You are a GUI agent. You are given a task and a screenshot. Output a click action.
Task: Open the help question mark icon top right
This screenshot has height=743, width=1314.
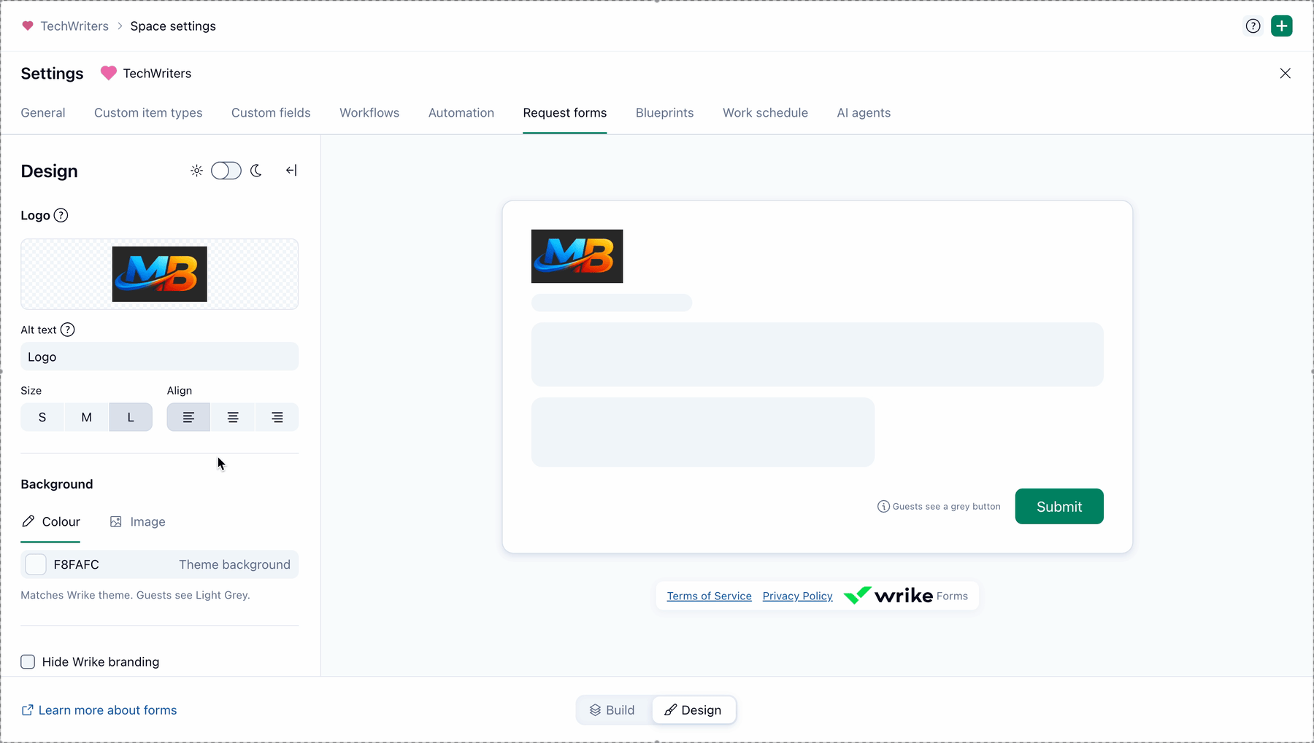1253,26
